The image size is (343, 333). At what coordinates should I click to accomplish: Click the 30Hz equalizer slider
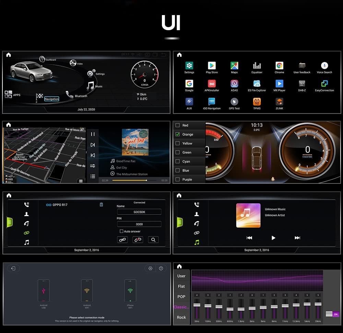[x=197, y=305]
